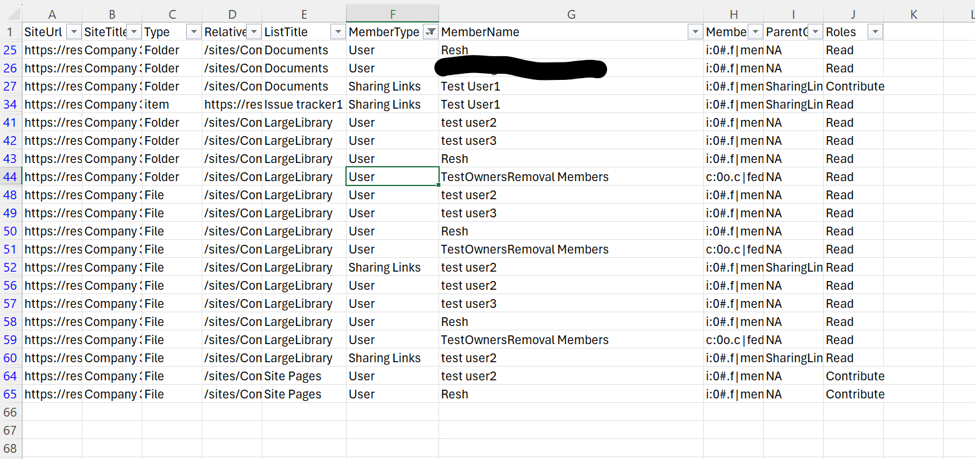Select column D header
Image resolution: width=975 pixels, height=459 pixels.
point(232,14)
